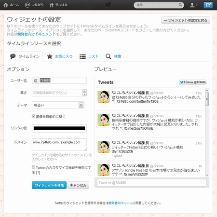Click the 19m timestamp
The width and height of the screenshot is (217, 217).
[199, 116]
